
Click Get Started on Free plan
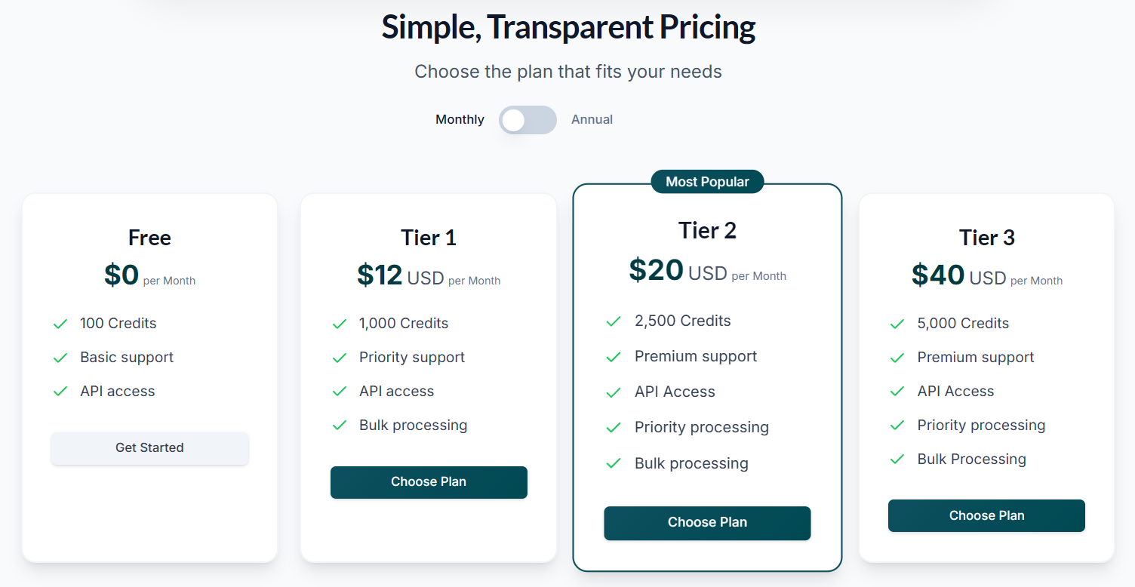[149, 448]
